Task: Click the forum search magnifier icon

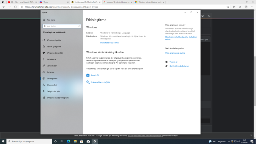Action: point(209,16)
